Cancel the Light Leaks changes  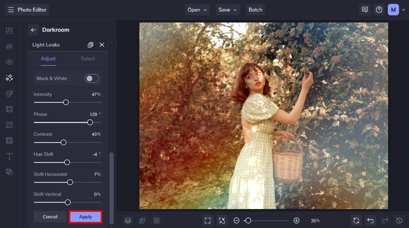tap(50, 217)
